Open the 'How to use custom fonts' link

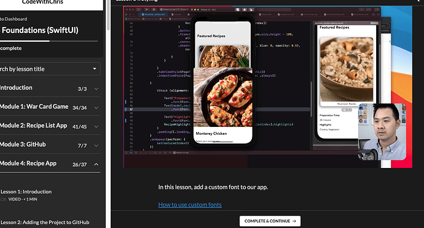[x=190, y=205]
